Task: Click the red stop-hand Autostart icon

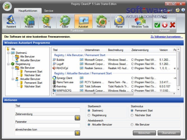Action: (x=165, y=25)
